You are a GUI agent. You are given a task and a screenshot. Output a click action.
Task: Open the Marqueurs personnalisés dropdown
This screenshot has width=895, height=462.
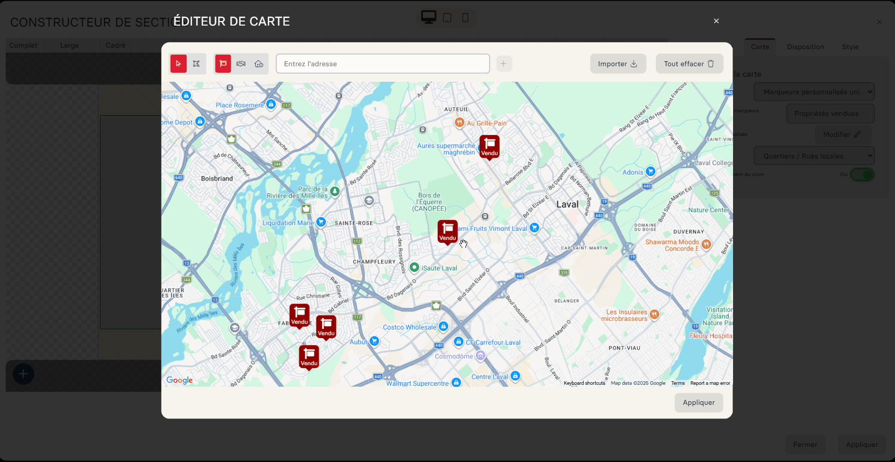tap(814, 92)
